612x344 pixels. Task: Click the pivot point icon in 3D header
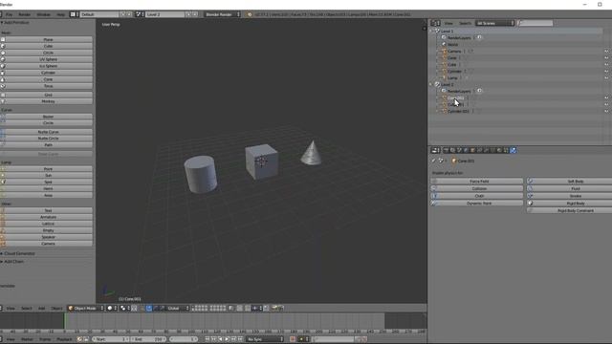[123, 308]
